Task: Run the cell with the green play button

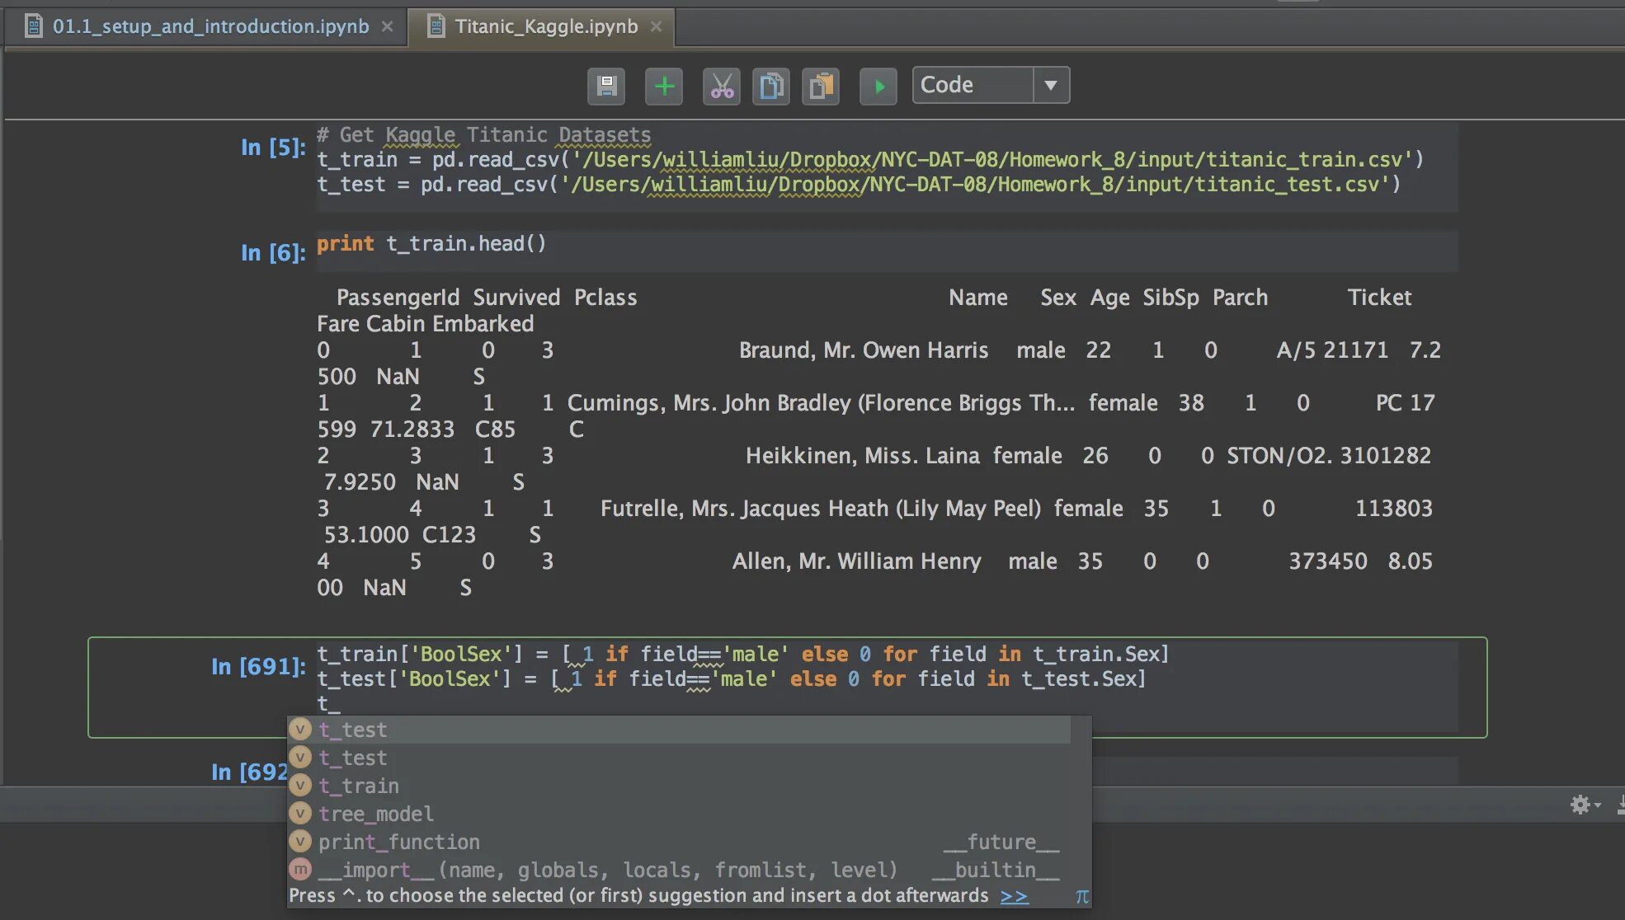Action: (x=878, y=86)
